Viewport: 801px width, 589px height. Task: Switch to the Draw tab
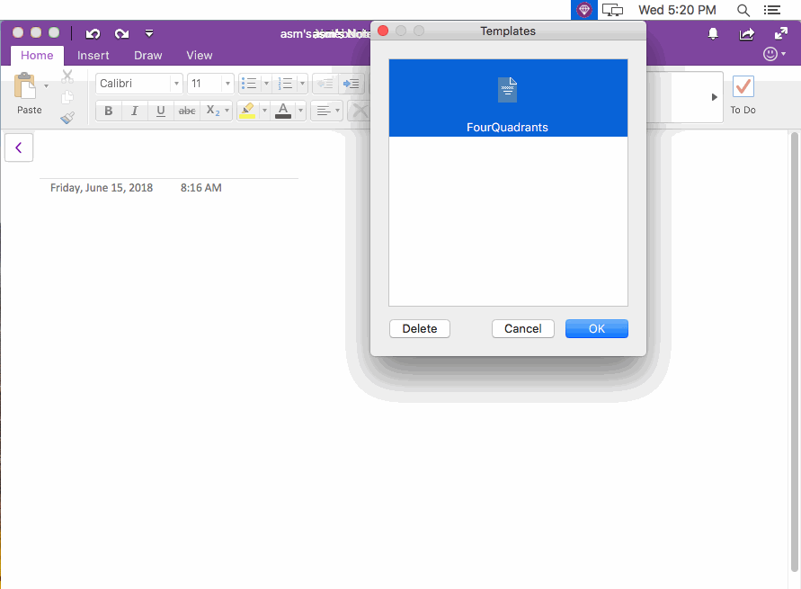(x=147, y=55)
